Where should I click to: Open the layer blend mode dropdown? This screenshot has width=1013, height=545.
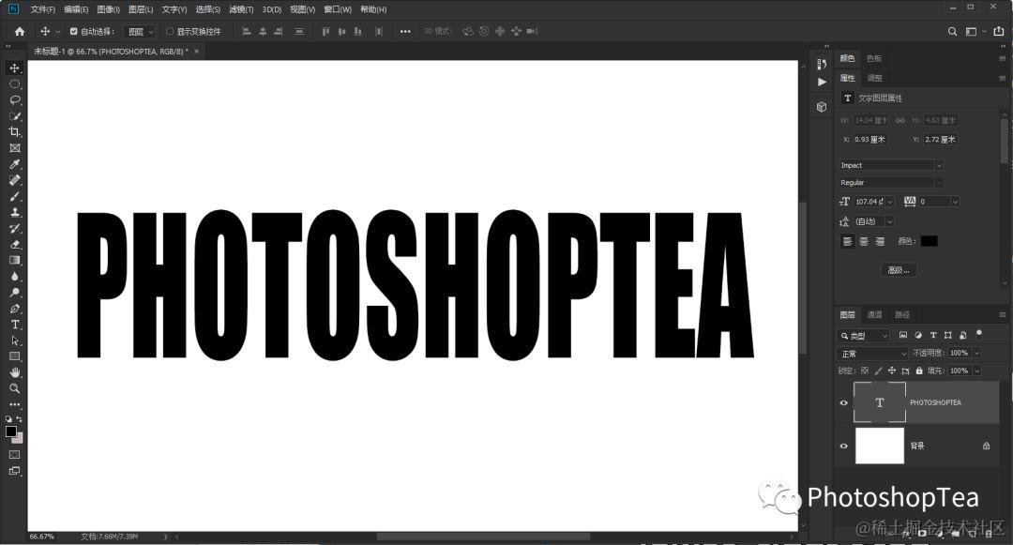(872, 354)
